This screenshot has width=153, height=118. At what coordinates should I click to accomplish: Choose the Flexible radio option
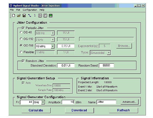(21, 52)
